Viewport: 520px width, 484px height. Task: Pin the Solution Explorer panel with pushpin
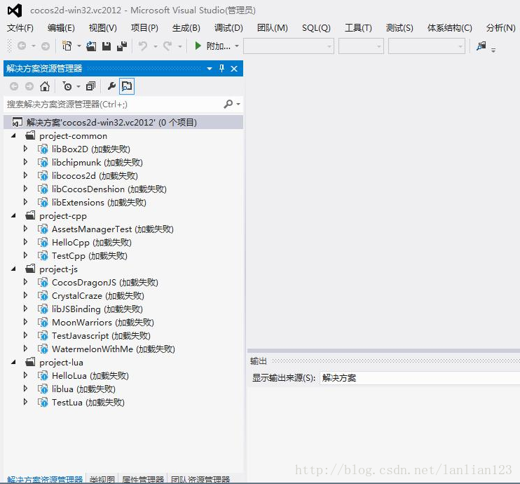222,68
